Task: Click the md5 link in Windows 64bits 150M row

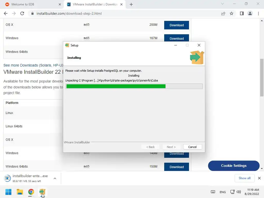Action: (x=87, y=166)
